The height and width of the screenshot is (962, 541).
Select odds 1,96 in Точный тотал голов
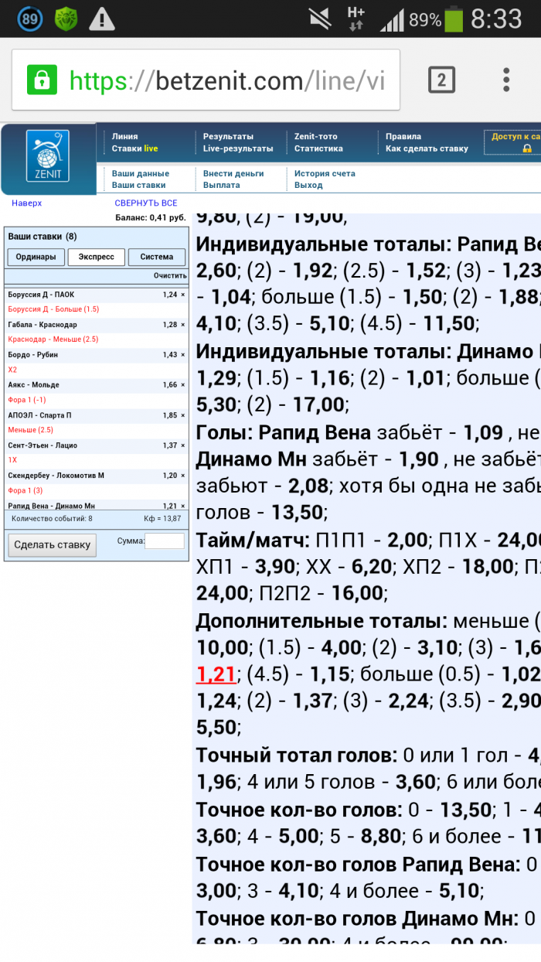tap(216, 783)
